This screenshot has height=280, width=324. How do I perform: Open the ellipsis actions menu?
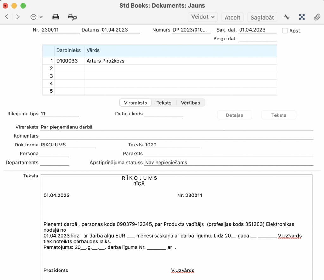click(36, 17)
